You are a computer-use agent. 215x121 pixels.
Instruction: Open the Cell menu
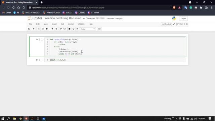[62, 24]
